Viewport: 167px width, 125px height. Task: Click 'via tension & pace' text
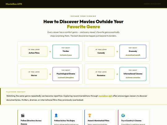click(66, 55)
